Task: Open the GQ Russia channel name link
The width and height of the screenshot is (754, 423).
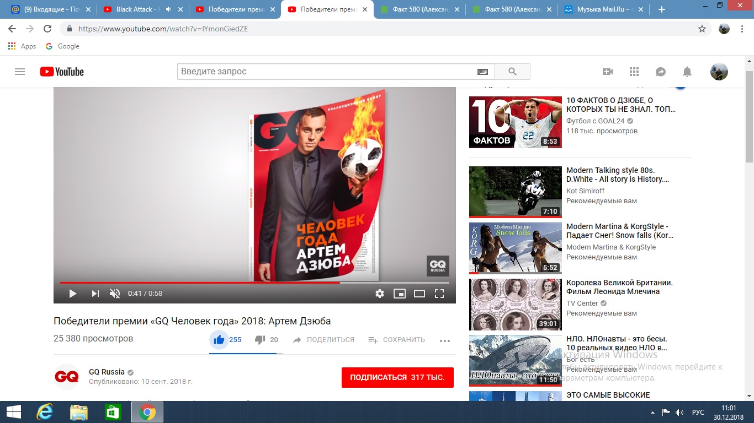Action: [107, 372]
